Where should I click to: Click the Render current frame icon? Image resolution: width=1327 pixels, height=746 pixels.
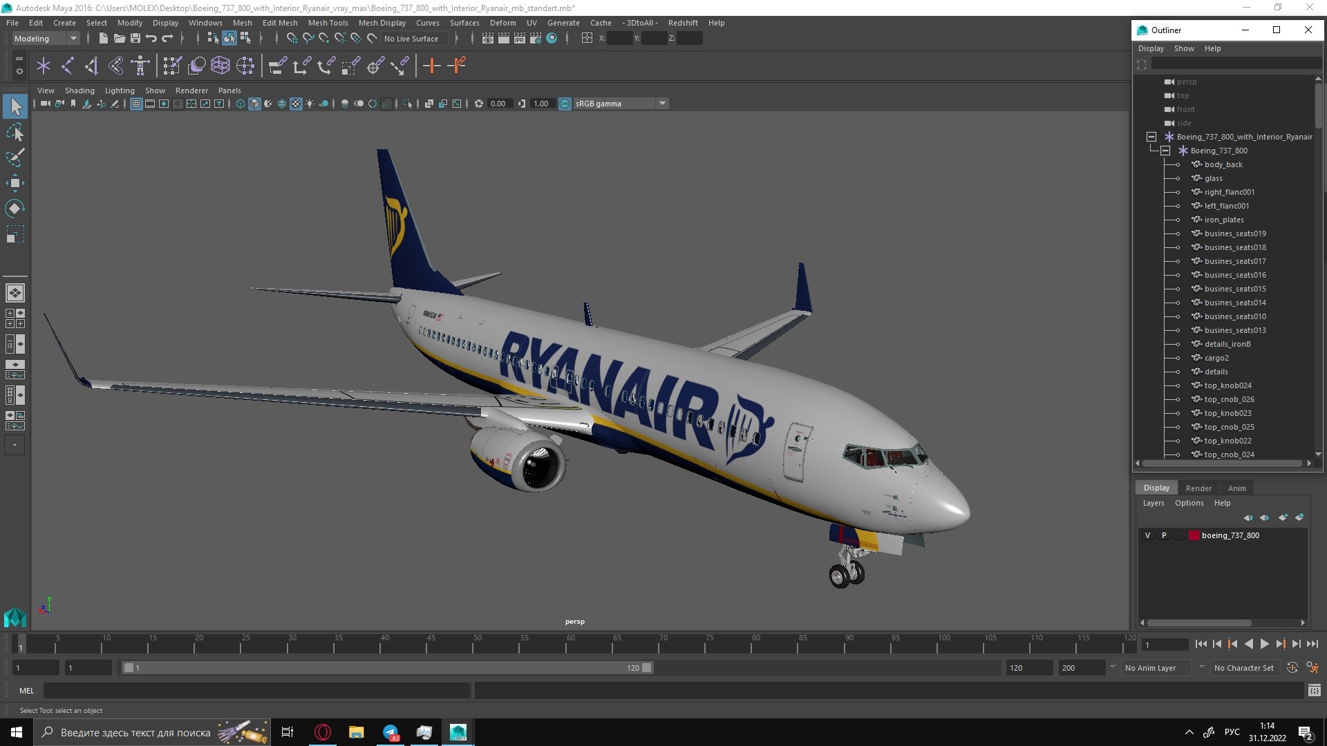click(504, 39)
